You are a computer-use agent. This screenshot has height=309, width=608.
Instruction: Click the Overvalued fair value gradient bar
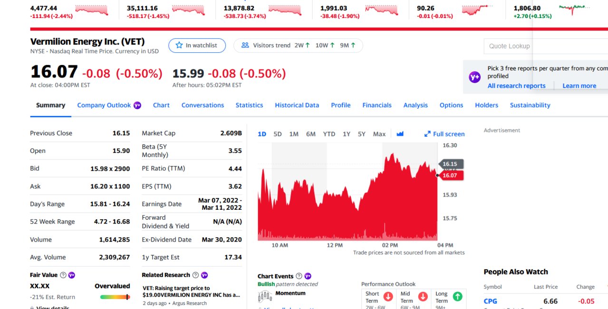coord(115,297)
